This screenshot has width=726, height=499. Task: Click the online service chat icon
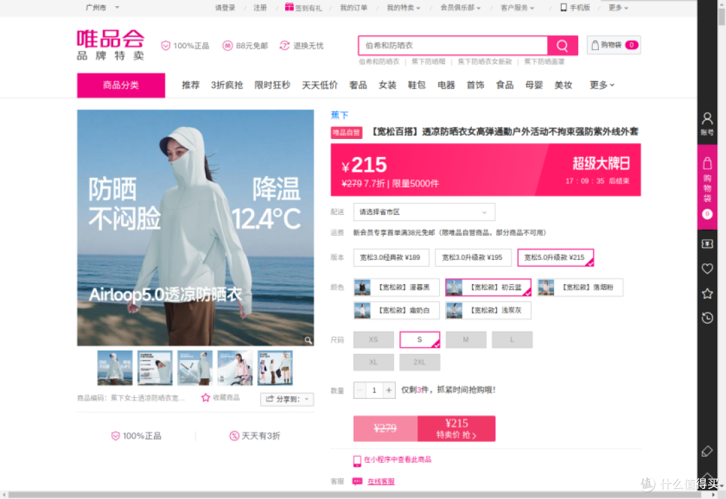click(x=357, y=482)
